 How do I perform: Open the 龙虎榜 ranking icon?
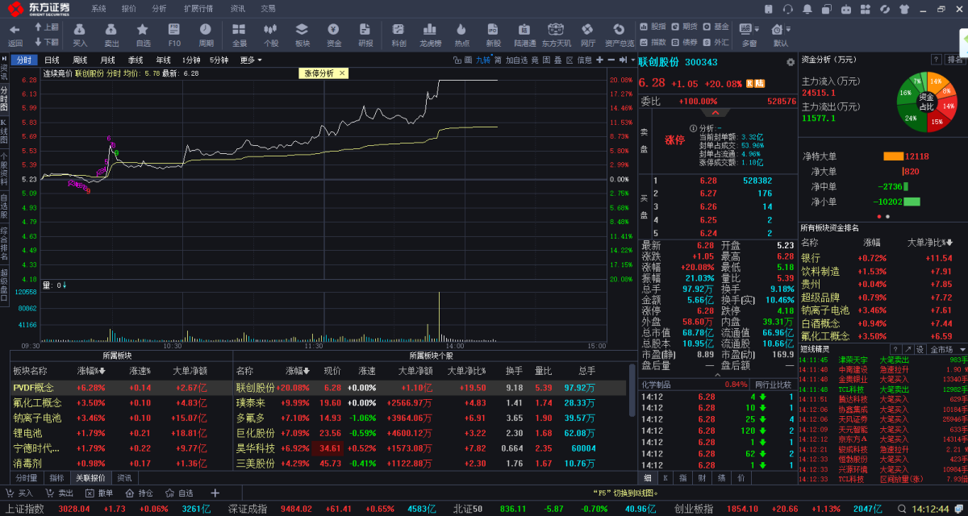(430, 34)
